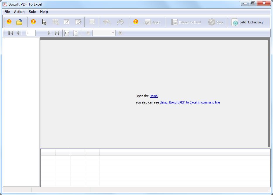Click fit width icon
This screenshot has height=195, width=273.
point(67,33)
